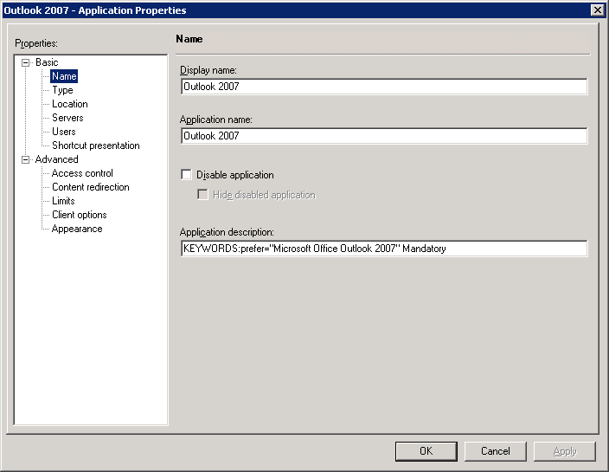
Task: Open Access control settings
Action: tap(82, 173)
